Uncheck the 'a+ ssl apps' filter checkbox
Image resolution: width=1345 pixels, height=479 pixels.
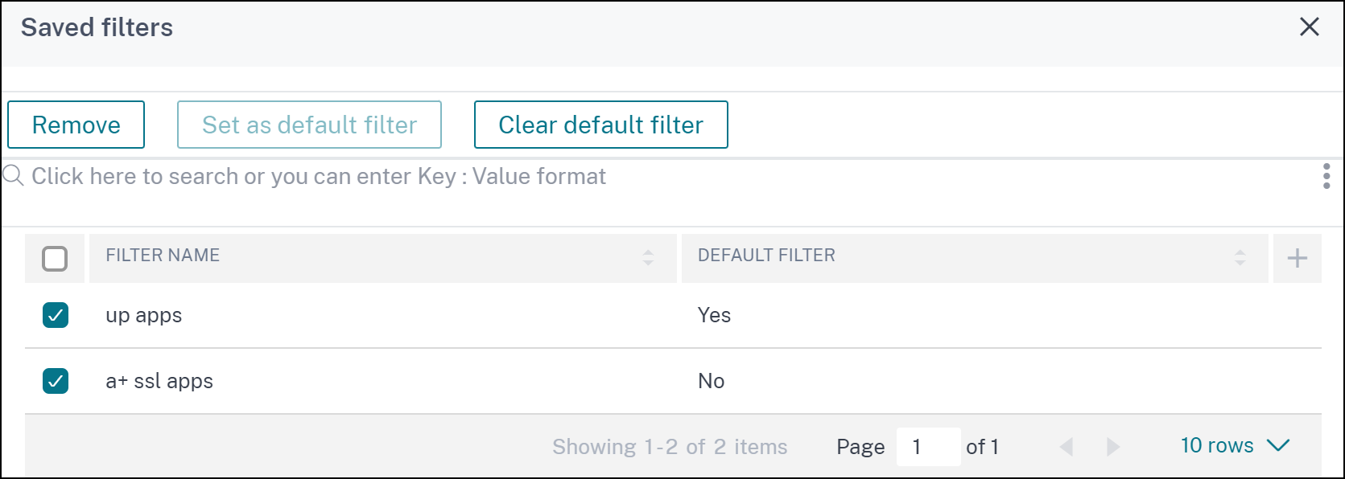[56, 381]
